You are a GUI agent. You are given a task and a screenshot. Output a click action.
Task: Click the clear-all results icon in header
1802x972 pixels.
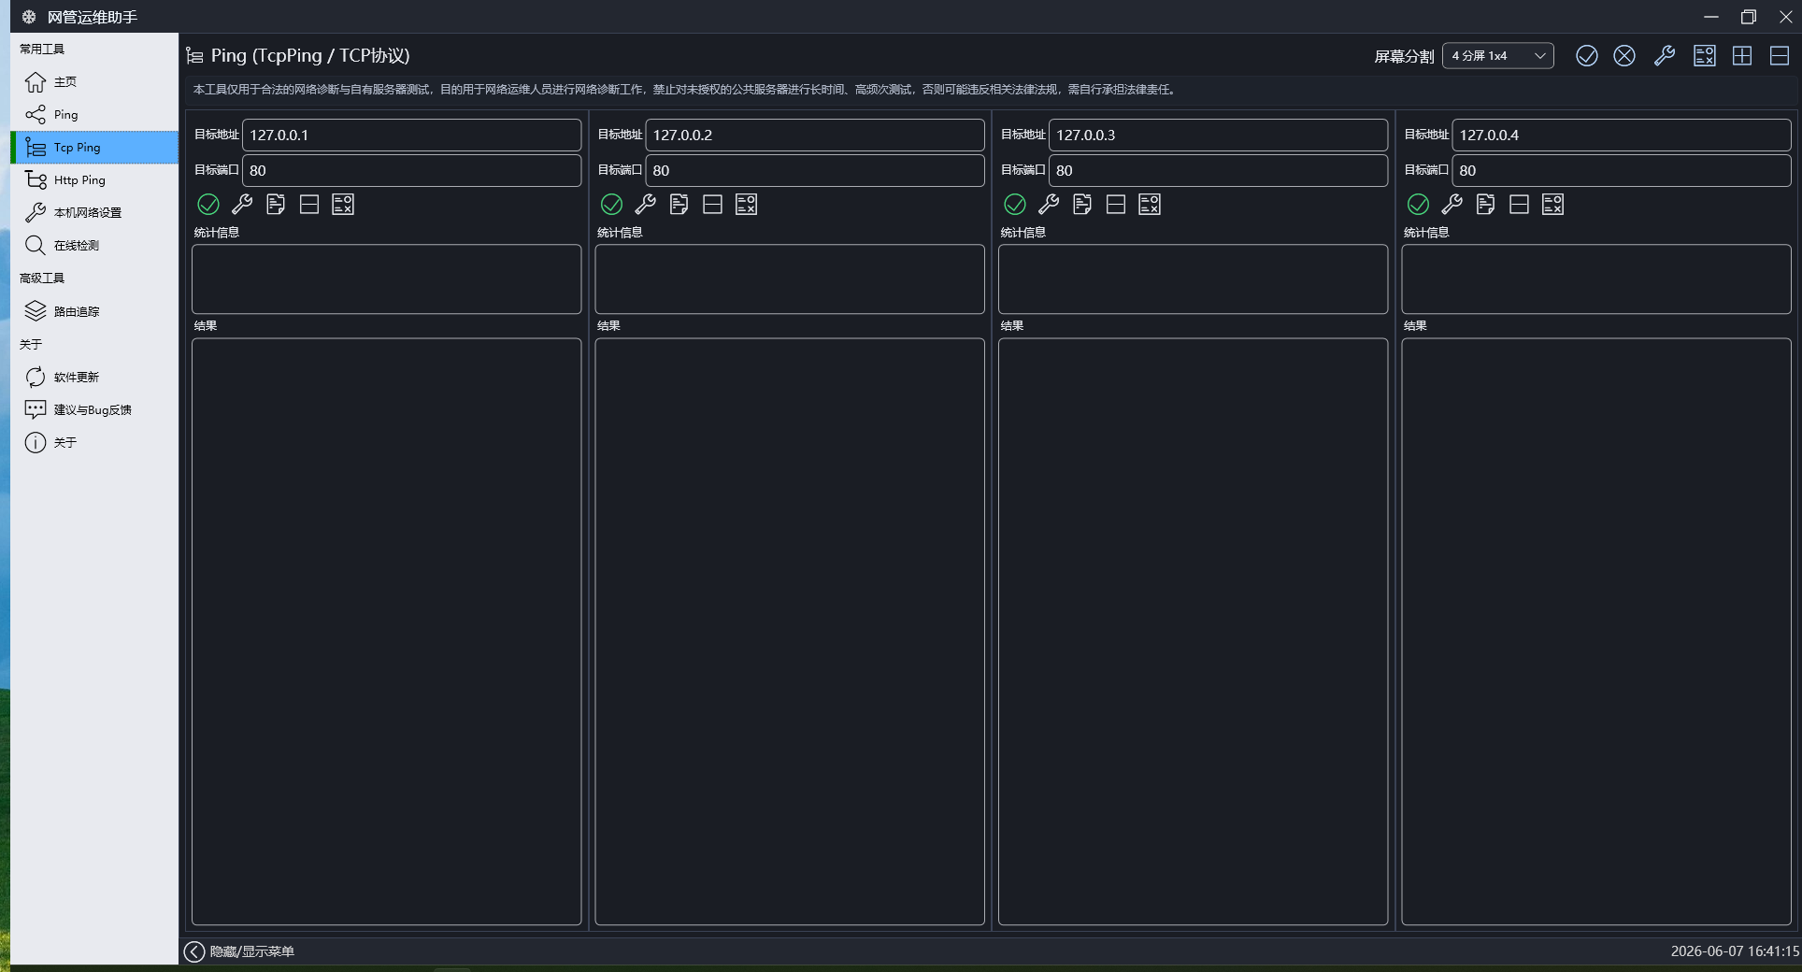tap(1705, 56)
